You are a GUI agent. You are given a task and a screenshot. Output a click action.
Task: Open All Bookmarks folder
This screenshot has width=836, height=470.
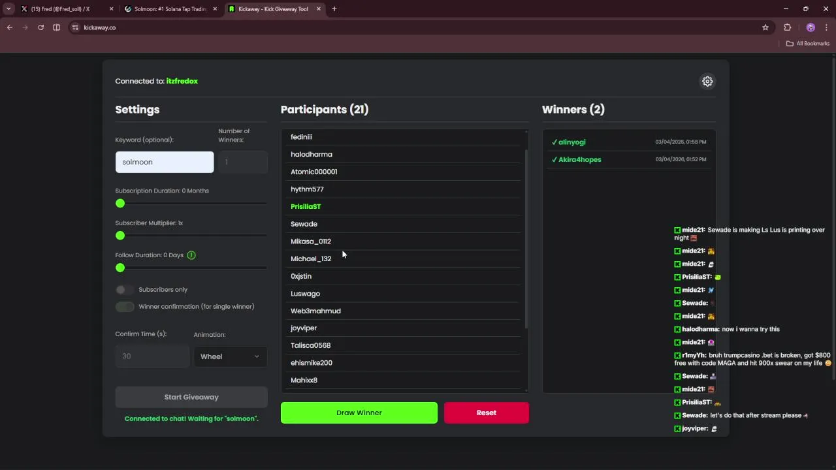click(808, 44)
